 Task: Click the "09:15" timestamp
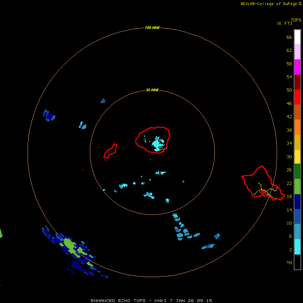204,301
